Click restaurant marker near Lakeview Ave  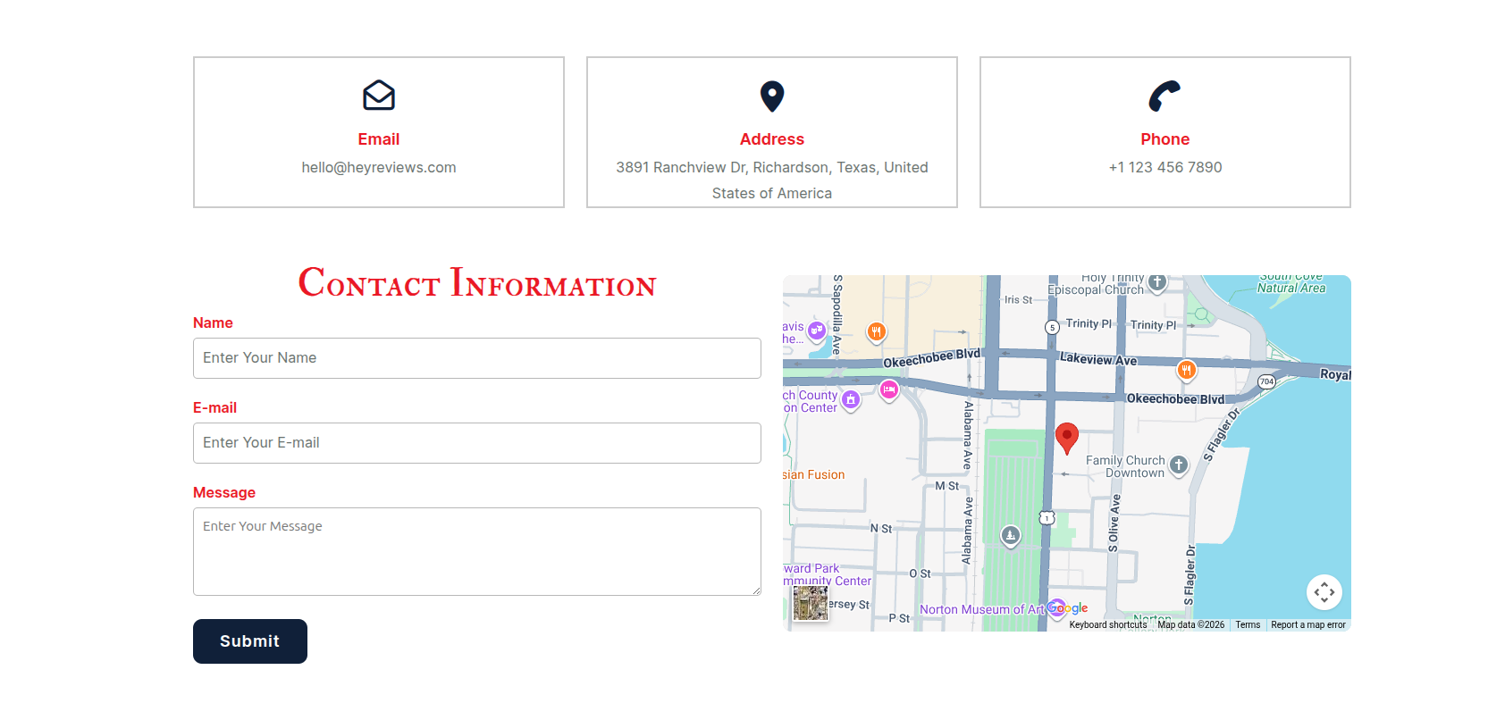(1186, 370)
